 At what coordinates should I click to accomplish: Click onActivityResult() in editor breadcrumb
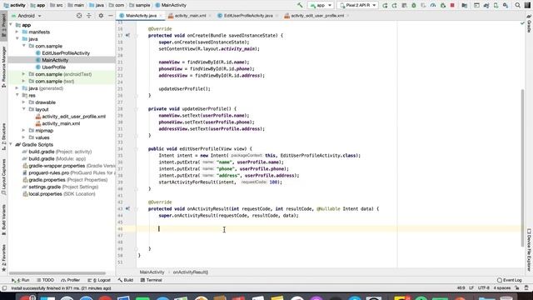click(x=191, y=272)
